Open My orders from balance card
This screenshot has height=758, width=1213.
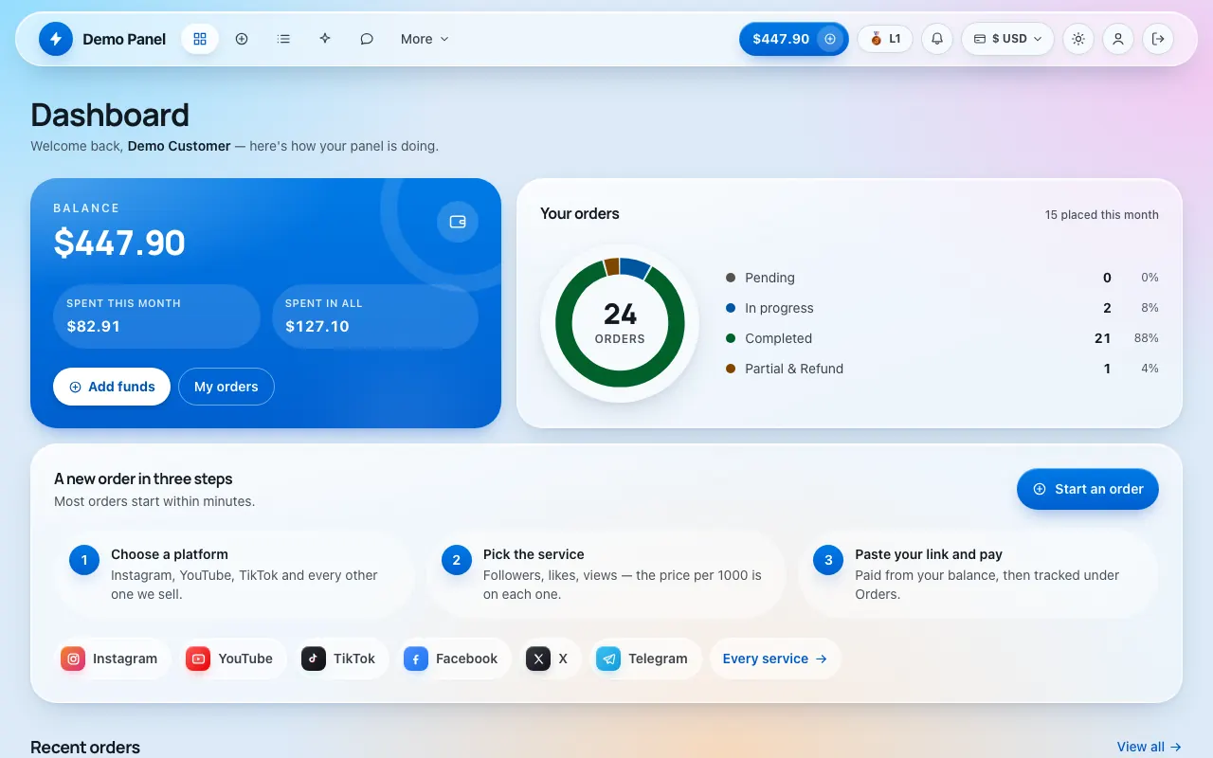[x=226, y=387]
